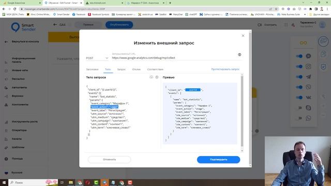331x186 pixels.
Task: Click the Смотреть video button
Action: tap(267, 25)
